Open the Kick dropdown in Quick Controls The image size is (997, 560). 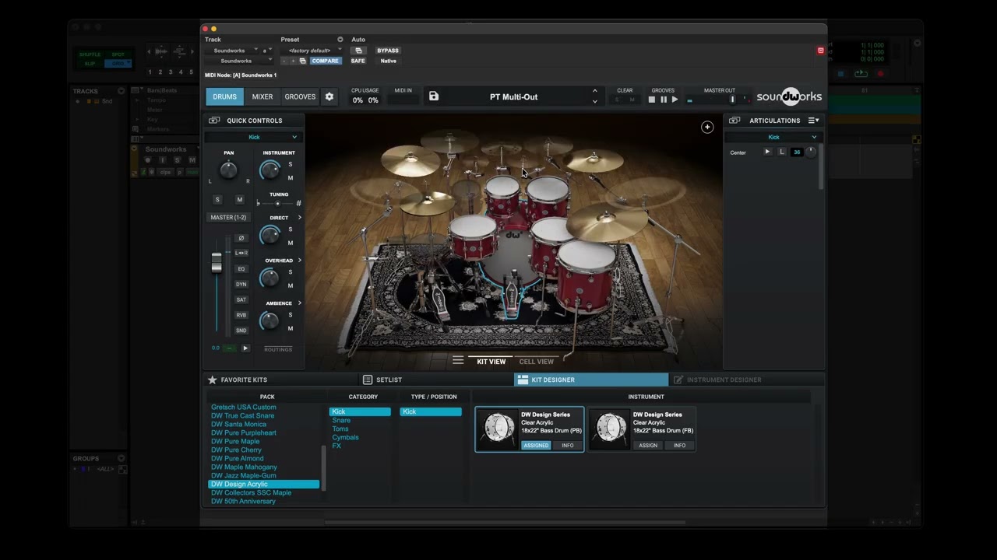254,137
